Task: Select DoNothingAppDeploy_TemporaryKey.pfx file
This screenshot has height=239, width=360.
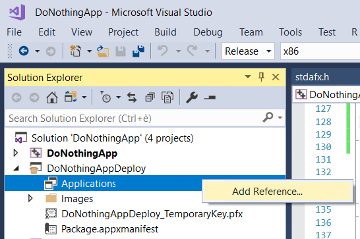Action: click(152, 214)
